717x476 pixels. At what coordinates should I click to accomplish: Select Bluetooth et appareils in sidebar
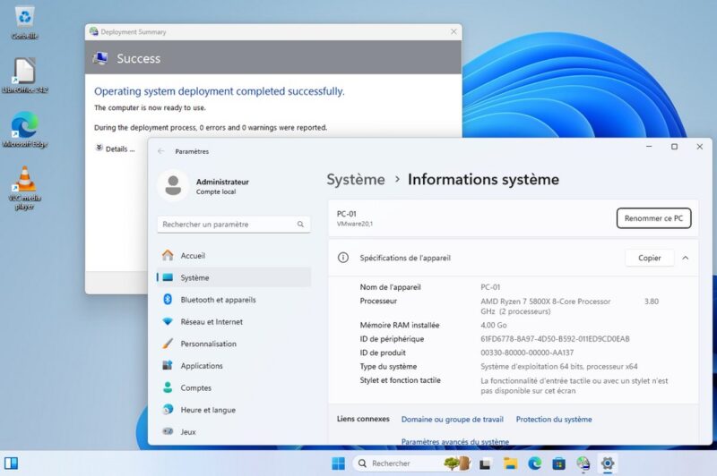point(218,300)
